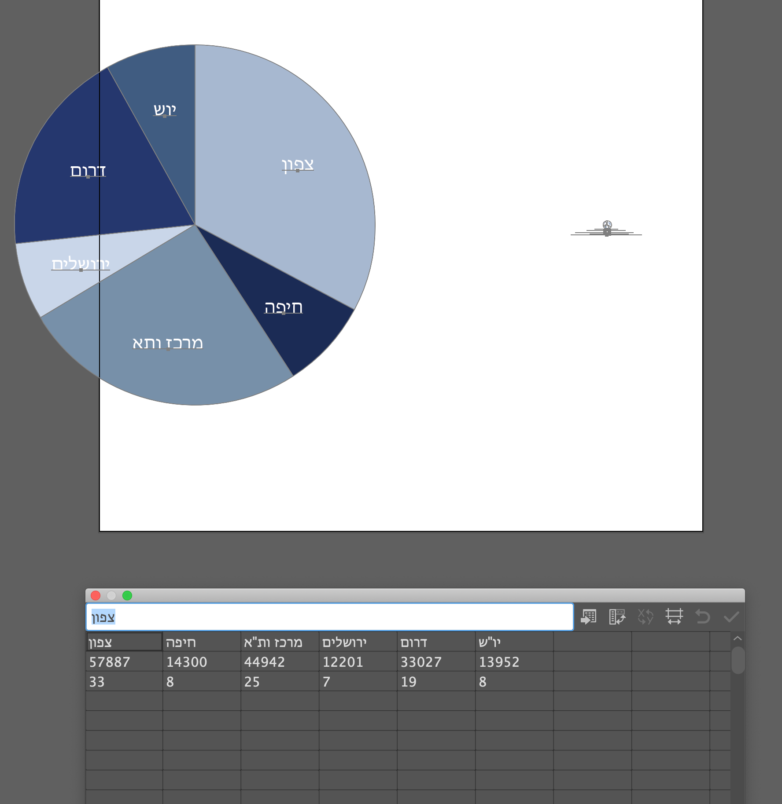Select the small pie legend graphic on artboard

(x=606, y=227)
